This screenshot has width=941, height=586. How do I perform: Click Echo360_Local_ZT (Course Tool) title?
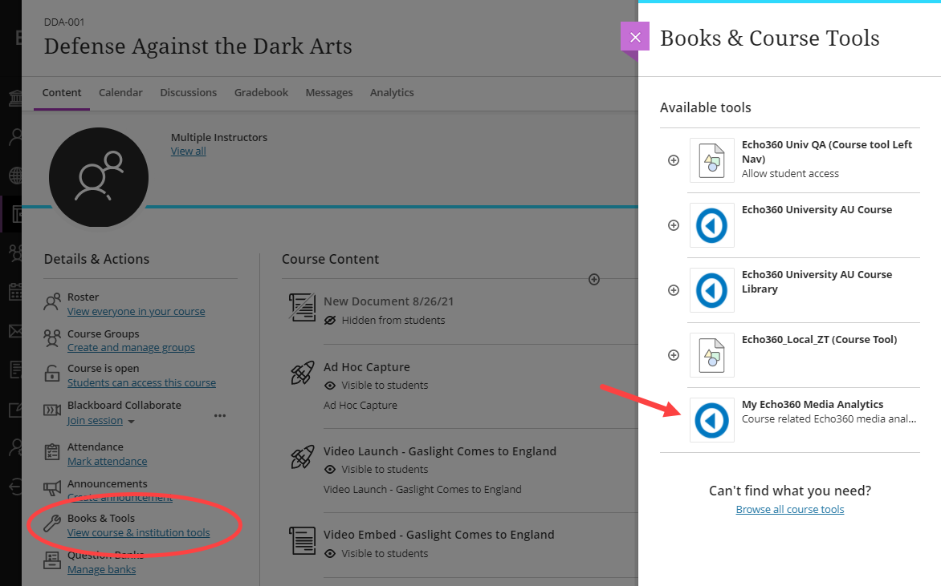tap(819, 340)
